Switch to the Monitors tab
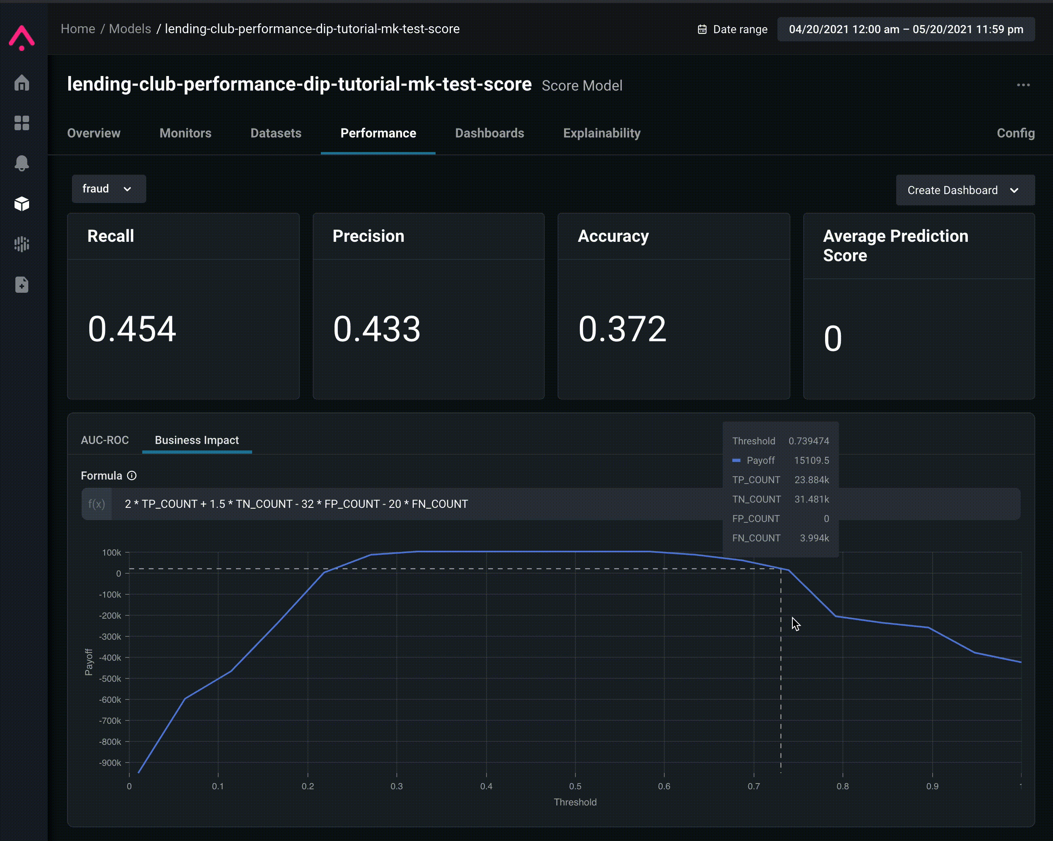Screen dimensions: 1053x841 (x=185, y=133)
